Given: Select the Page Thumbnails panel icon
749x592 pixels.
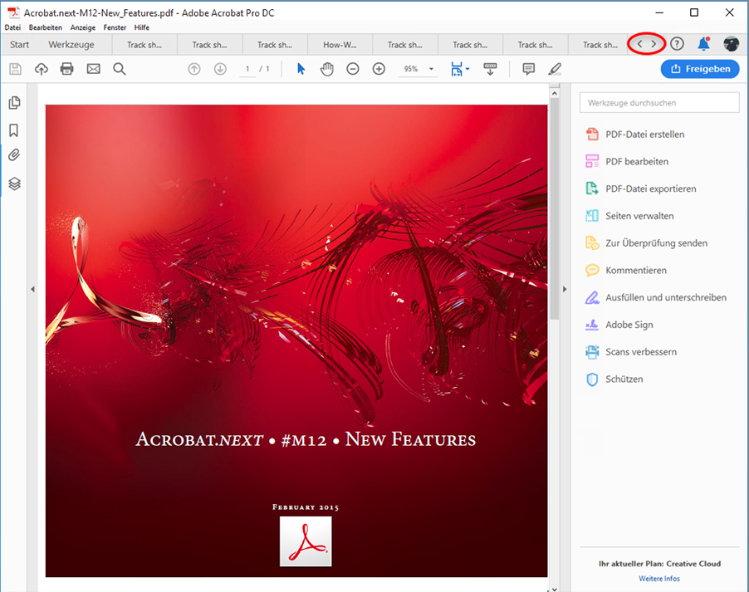Looking at the screenshot, I should point(14,101).
